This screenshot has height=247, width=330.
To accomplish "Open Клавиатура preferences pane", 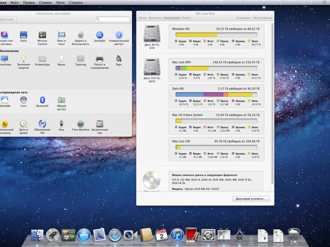I will pos(42,61).
